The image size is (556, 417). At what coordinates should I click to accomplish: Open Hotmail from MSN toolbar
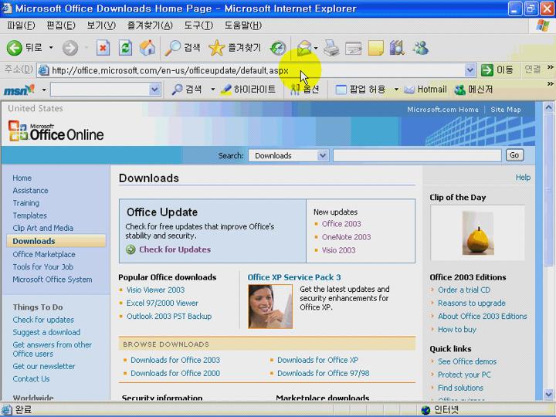[425, 90]
